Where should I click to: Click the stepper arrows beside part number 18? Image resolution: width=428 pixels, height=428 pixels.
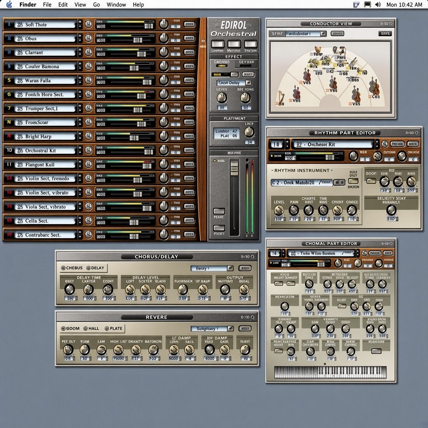(x=287, y=144)
